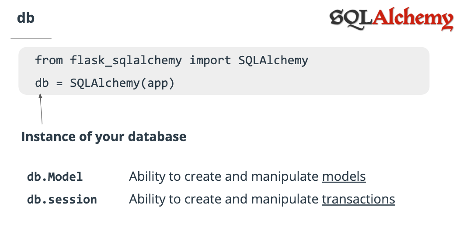Click the 'db' slide title

click(x=26, y=18)
